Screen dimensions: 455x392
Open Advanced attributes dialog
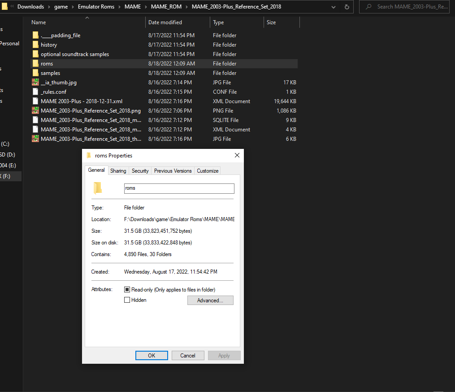point(210,300)
